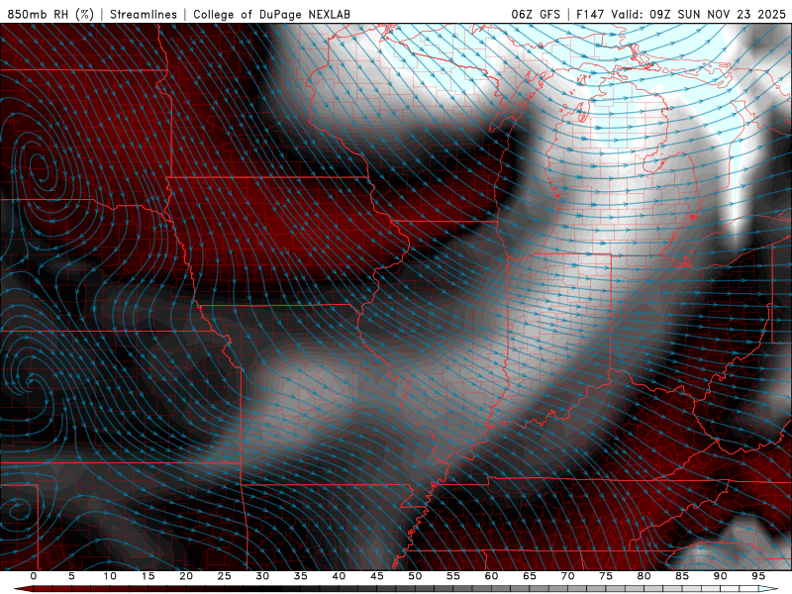Click the "25" colorbar label
This screenshot has height=594, width=792.
(225, 576)
